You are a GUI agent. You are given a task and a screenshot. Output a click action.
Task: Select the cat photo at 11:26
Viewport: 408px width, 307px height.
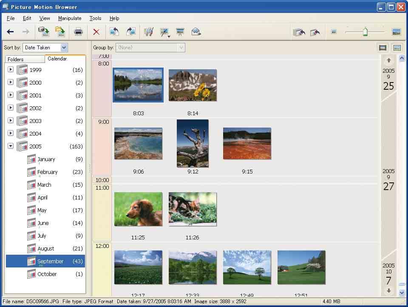coord(193,209)
